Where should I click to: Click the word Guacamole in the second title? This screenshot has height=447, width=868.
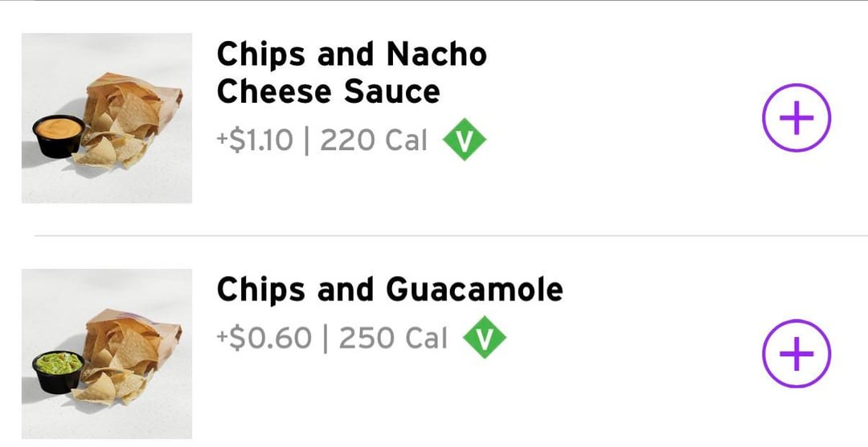(x=474, y=290)
